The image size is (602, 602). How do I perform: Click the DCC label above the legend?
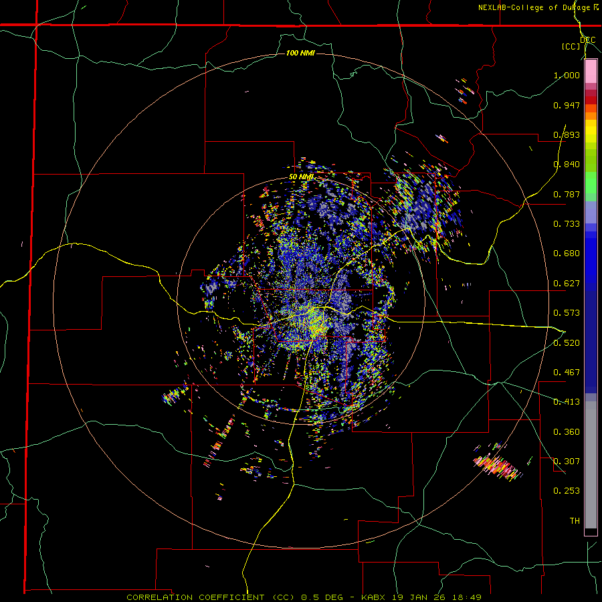(588, 40)
